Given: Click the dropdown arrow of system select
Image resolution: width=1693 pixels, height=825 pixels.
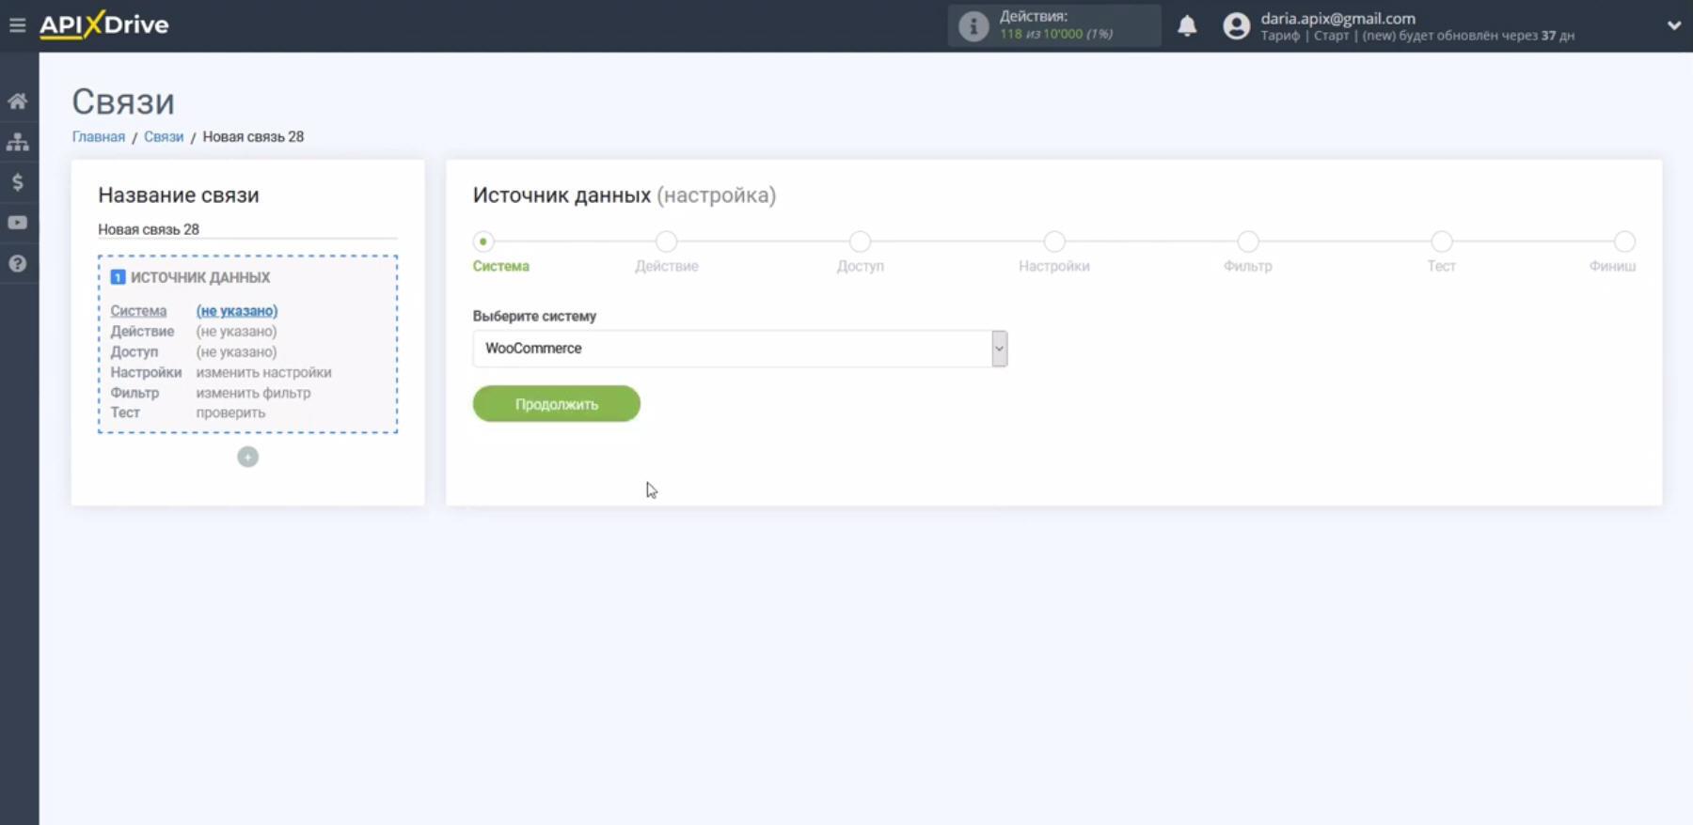Looking at the screenshot, I should pos(999,349).
